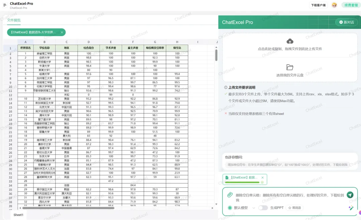Click the 首尔国立大学 cell
This screenshot has width=361, height=220.
tap(44, 189)
